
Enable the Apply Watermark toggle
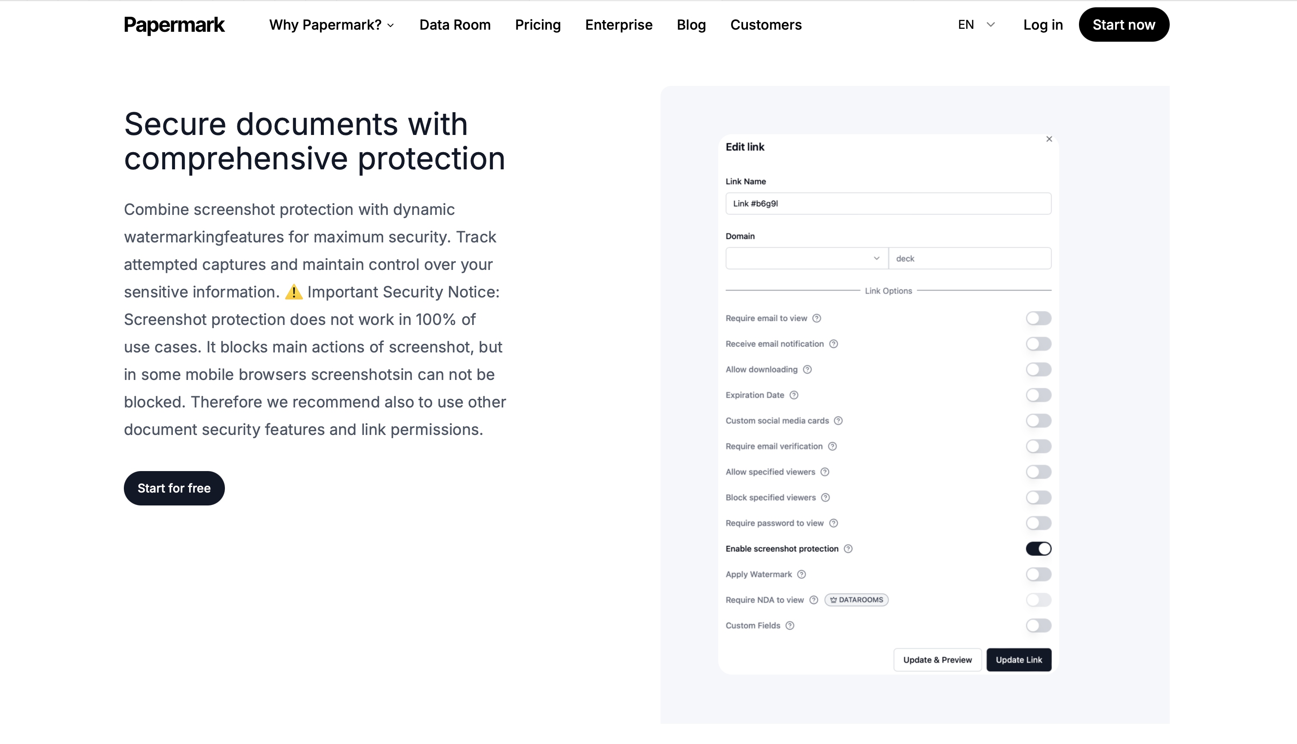click(x=1038, y=574)
